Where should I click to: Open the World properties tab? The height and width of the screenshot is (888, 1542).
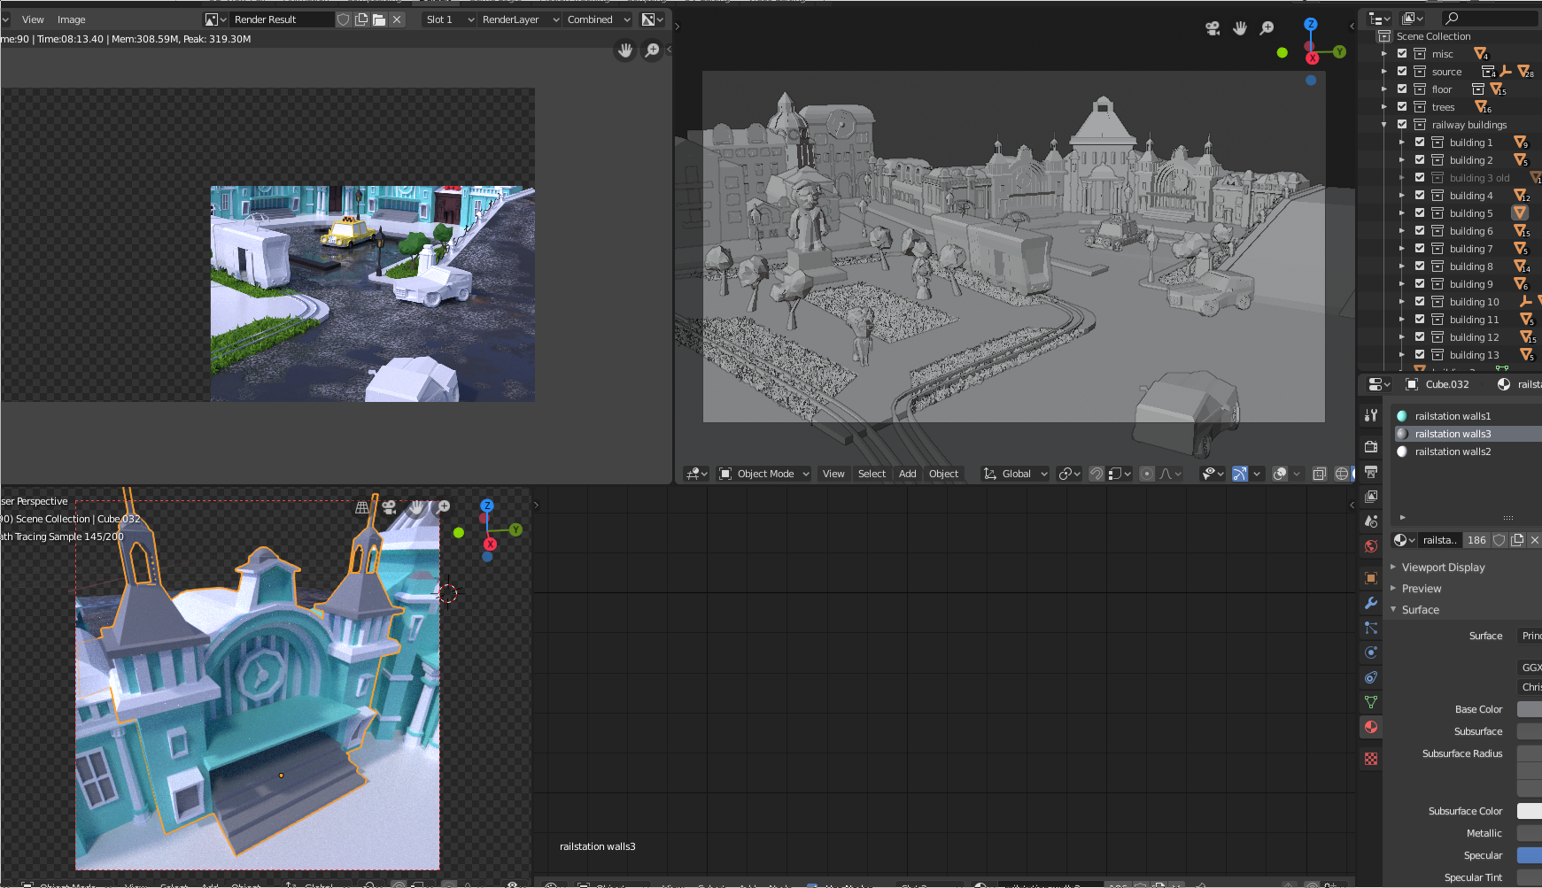click(1371, 546)
